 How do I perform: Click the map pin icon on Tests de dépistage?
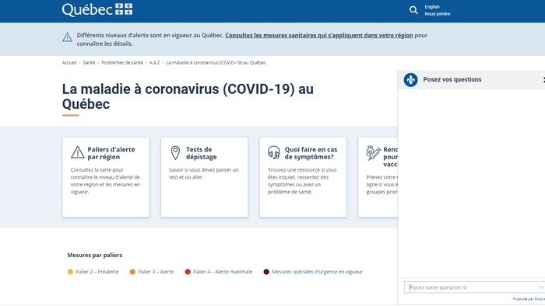click(175, 153)
